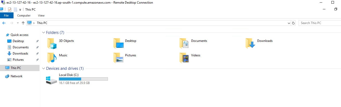
Task: Select Desktop under Quick access
Action: click(18, 41)
